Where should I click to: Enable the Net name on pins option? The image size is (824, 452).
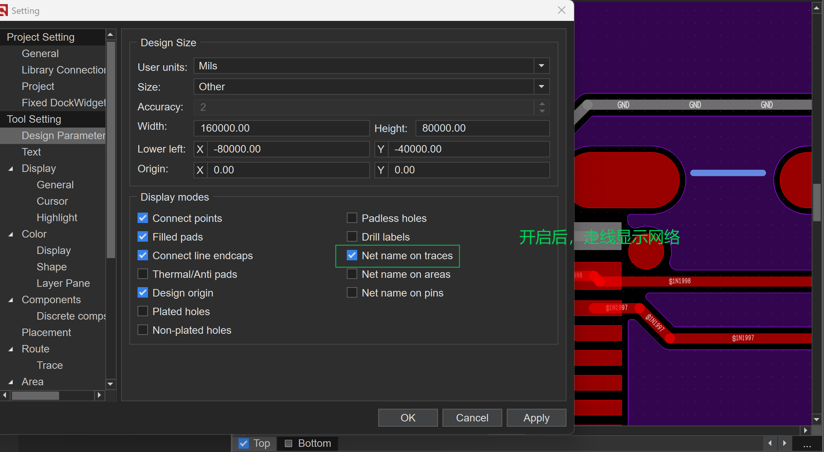click(x=352, y=293)
